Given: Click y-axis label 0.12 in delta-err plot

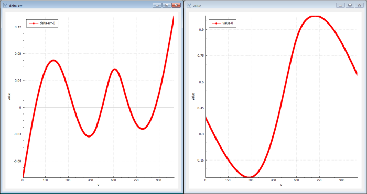Looking at the screenshot, I should [18, 27].
